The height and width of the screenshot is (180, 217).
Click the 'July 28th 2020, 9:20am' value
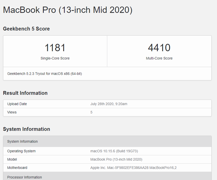[x=109, y=104]
